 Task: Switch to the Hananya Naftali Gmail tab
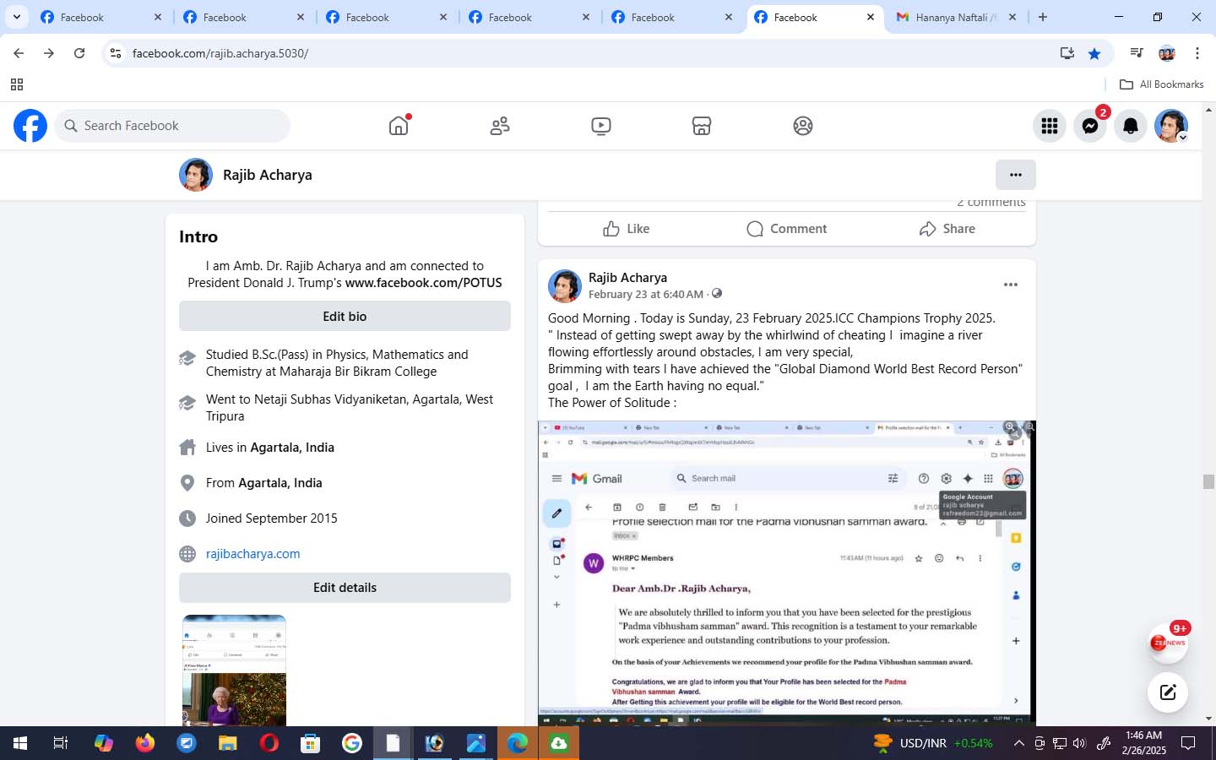coord(956,17)
